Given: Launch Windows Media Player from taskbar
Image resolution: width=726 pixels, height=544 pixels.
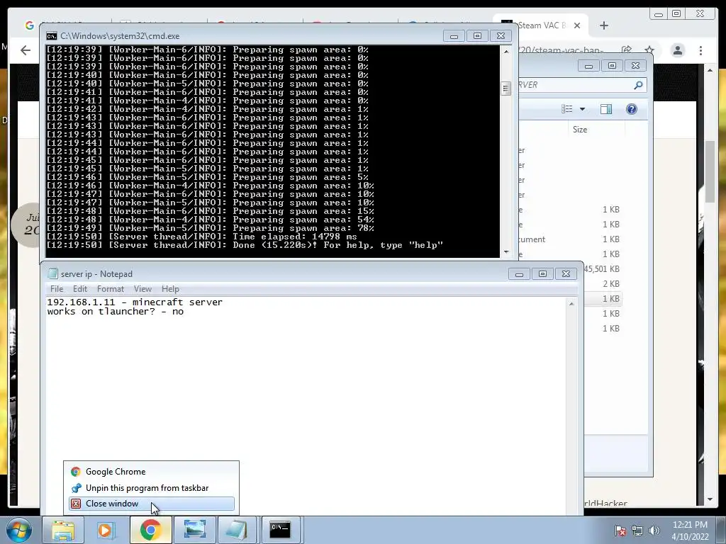Looking at the screenshot, I should (106, 530).
